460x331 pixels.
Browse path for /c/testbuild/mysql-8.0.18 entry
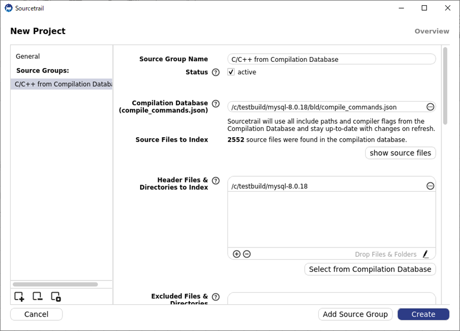(x=430, y=186)
